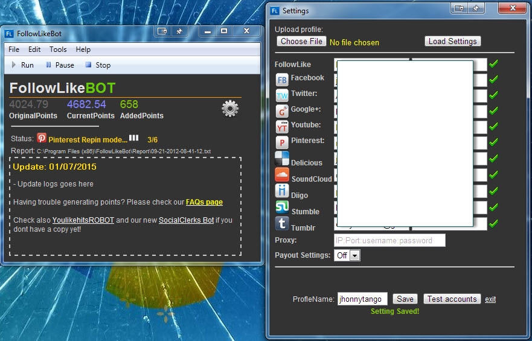Click green checkmark on the Stumble row
532x341 pixels.
[494, 207]
